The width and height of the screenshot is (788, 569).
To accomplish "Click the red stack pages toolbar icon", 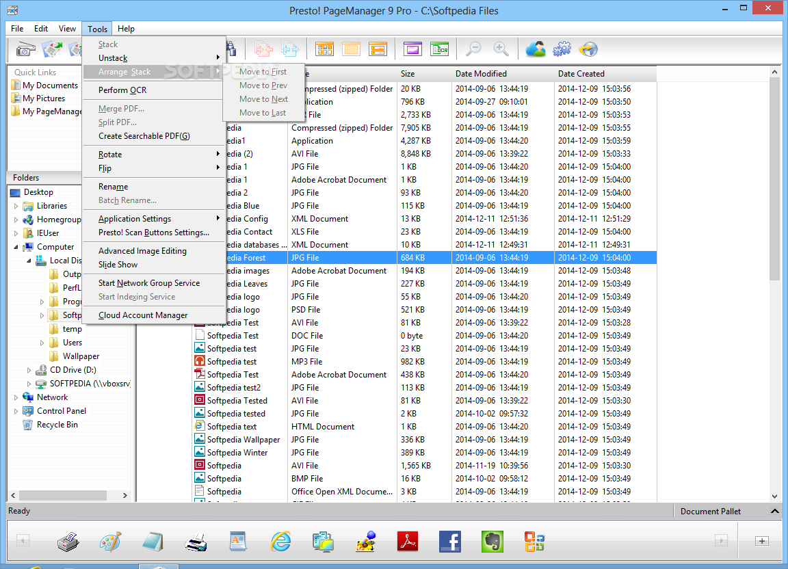I will [x=263, y=49].
